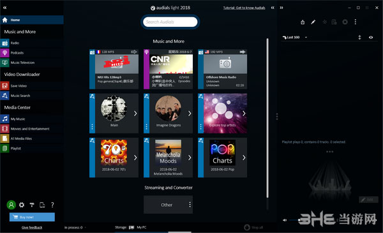The width and height of the screenshot is (383, 233).
Task: Click the 70's Charts cover image
Action: coord(114,153)
